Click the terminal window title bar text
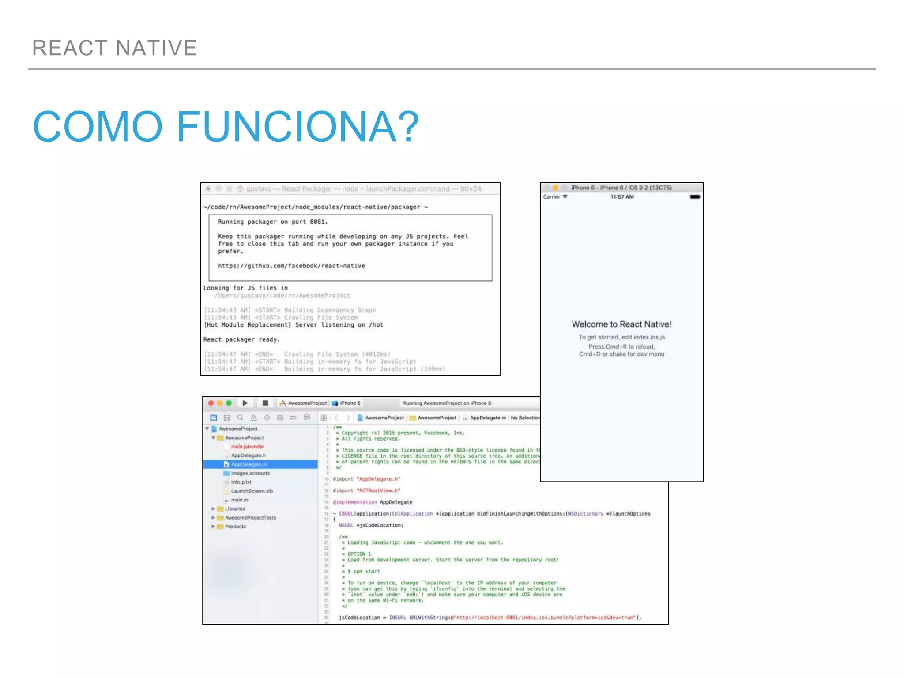Image resolution: width=904 pixels, height=678 pixels. [x=364, y=188]
